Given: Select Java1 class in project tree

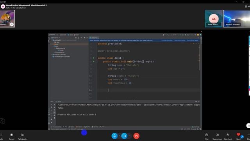Looking at the screenshot, I should (61, 51).
